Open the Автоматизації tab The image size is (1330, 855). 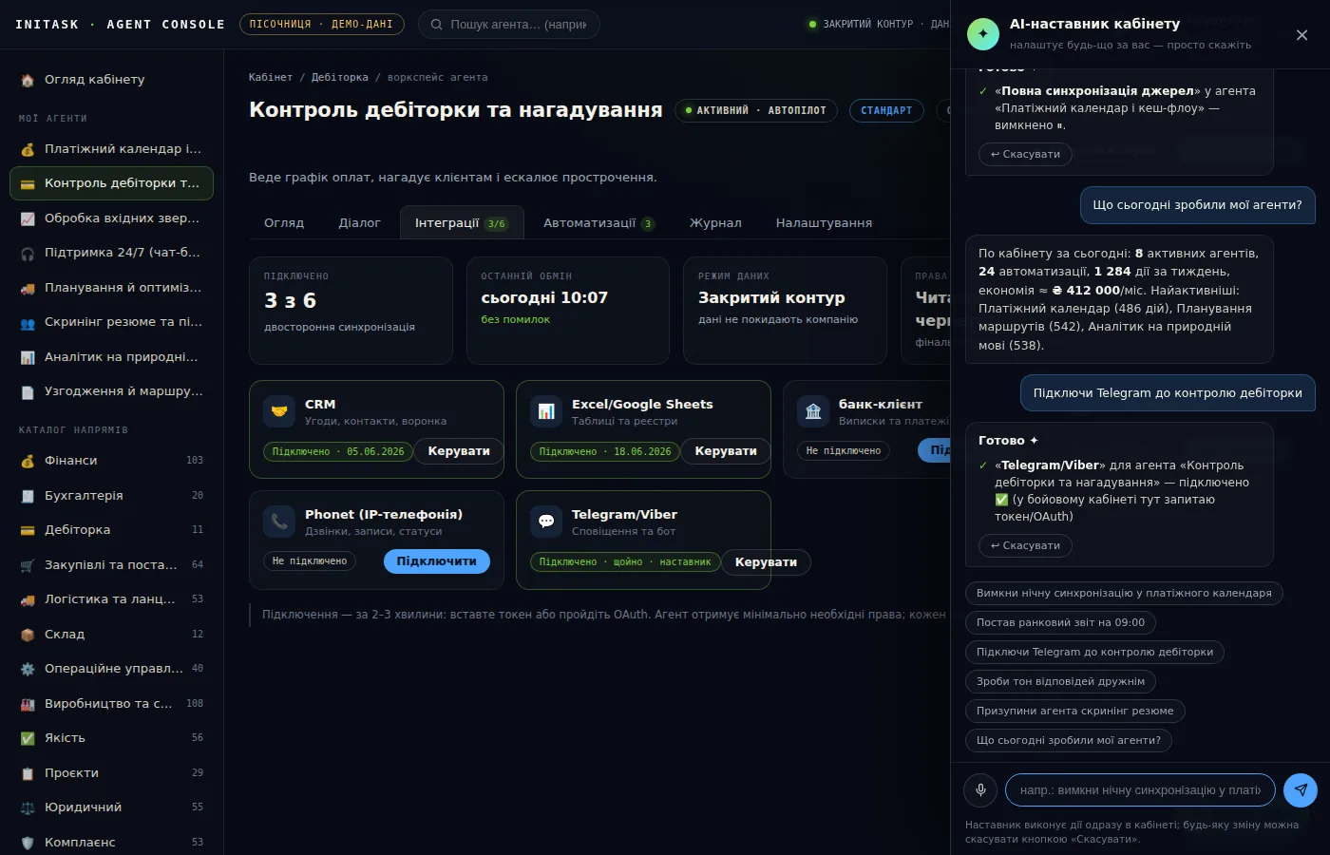pos(598,223)
